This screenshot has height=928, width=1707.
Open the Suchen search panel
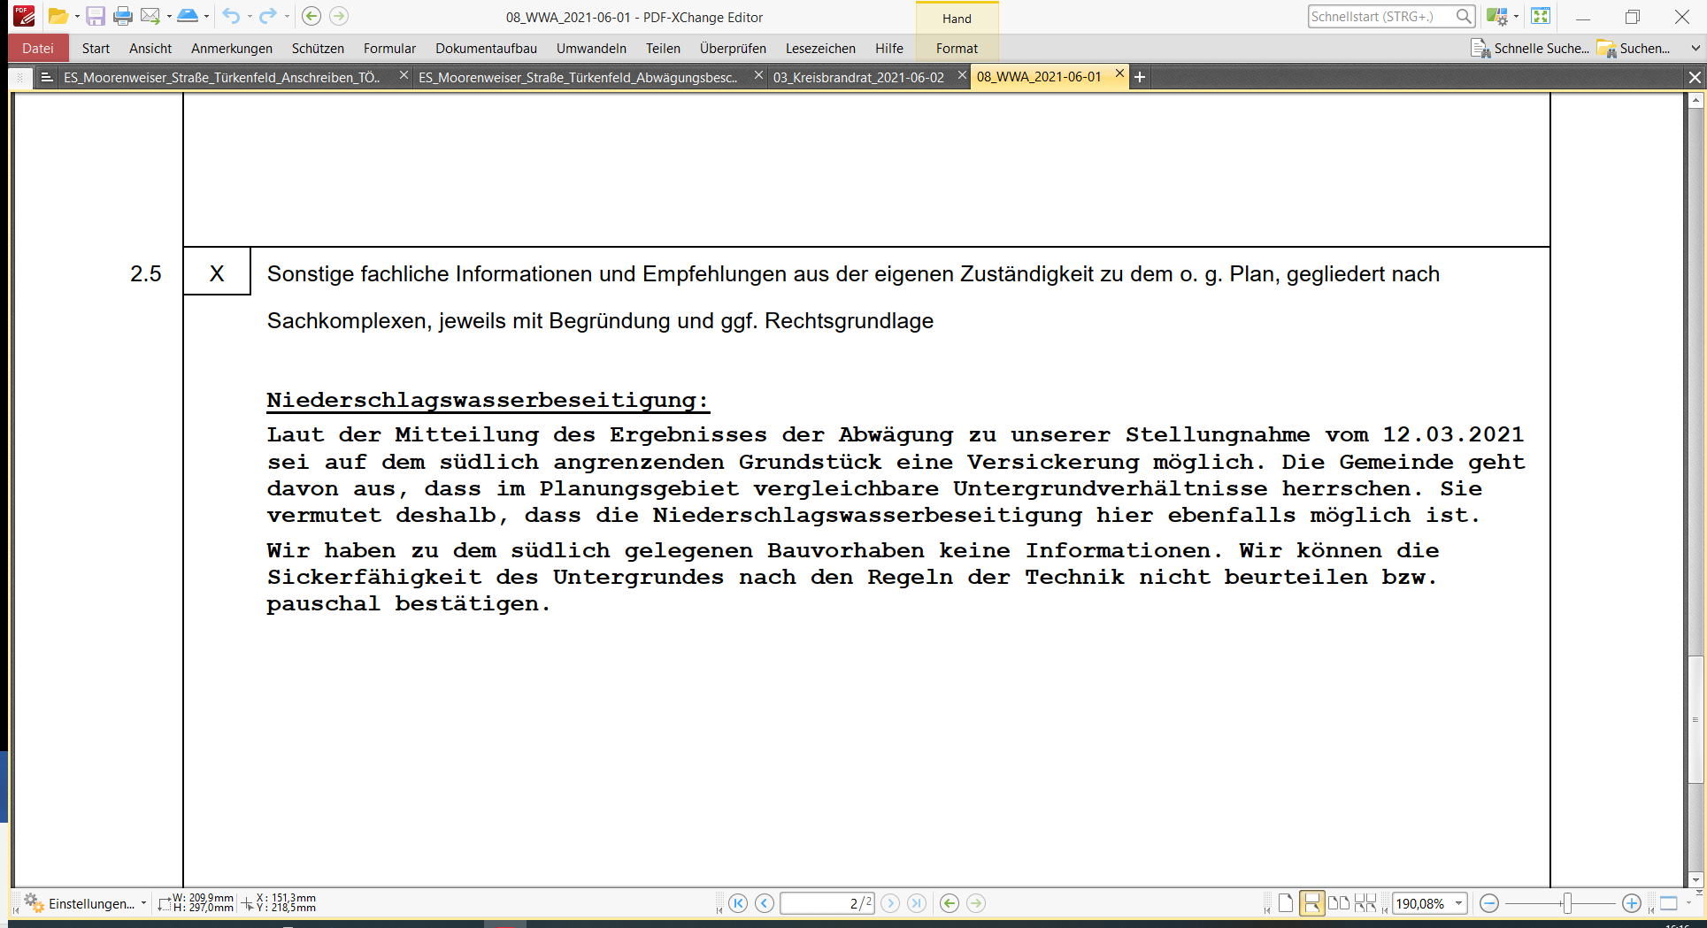[x=1634, y=49]
